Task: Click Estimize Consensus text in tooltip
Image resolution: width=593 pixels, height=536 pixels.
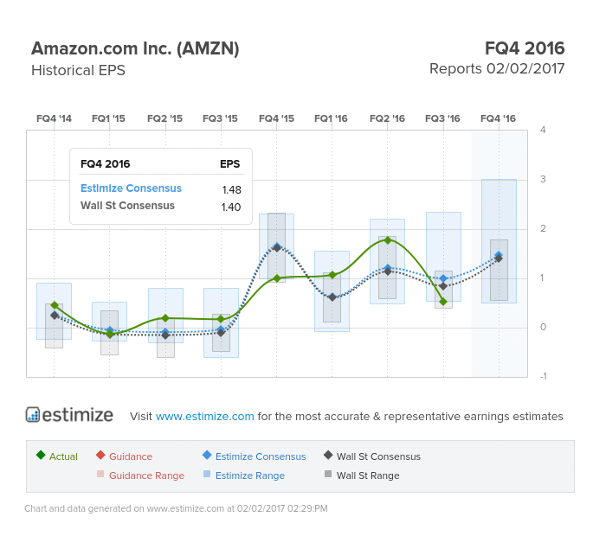Action: 131,188
